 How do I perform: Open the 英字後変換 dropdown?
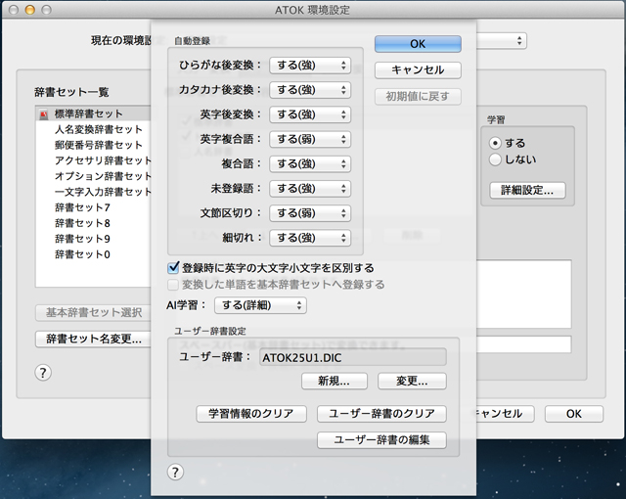point(310,115)
